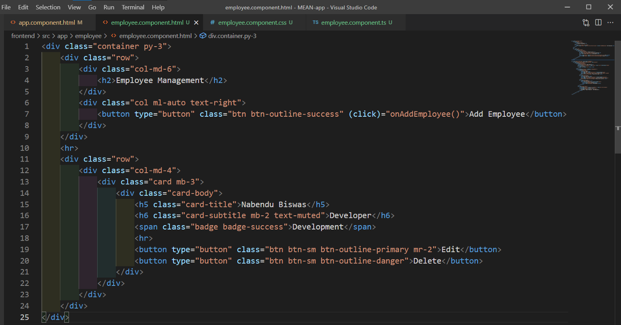Viewport: 621px width, 325px height.
Task: Place cursor at closing div on line 25
Action: point(55,317)
